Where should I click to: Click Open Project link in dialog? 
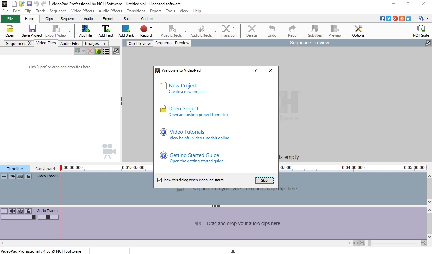[x=183, y=108]
